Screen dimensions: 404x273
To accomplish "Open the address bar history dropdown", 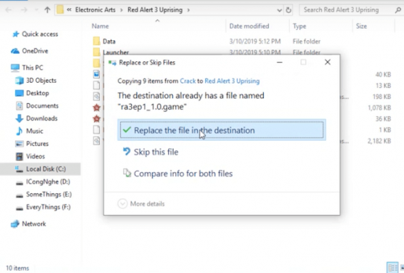I will pos(280,10).
